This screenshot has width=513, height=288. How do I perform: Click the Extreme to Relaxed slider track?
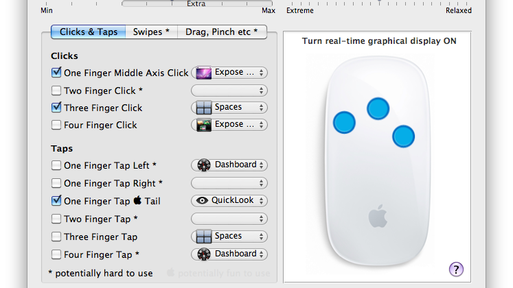coord(379,2)
